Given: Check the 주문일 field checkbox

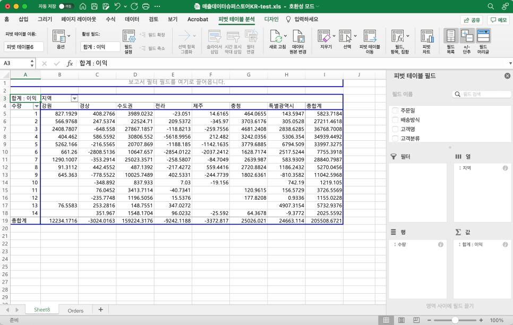Looking at the screenshot, I should [x=395, y=110].
